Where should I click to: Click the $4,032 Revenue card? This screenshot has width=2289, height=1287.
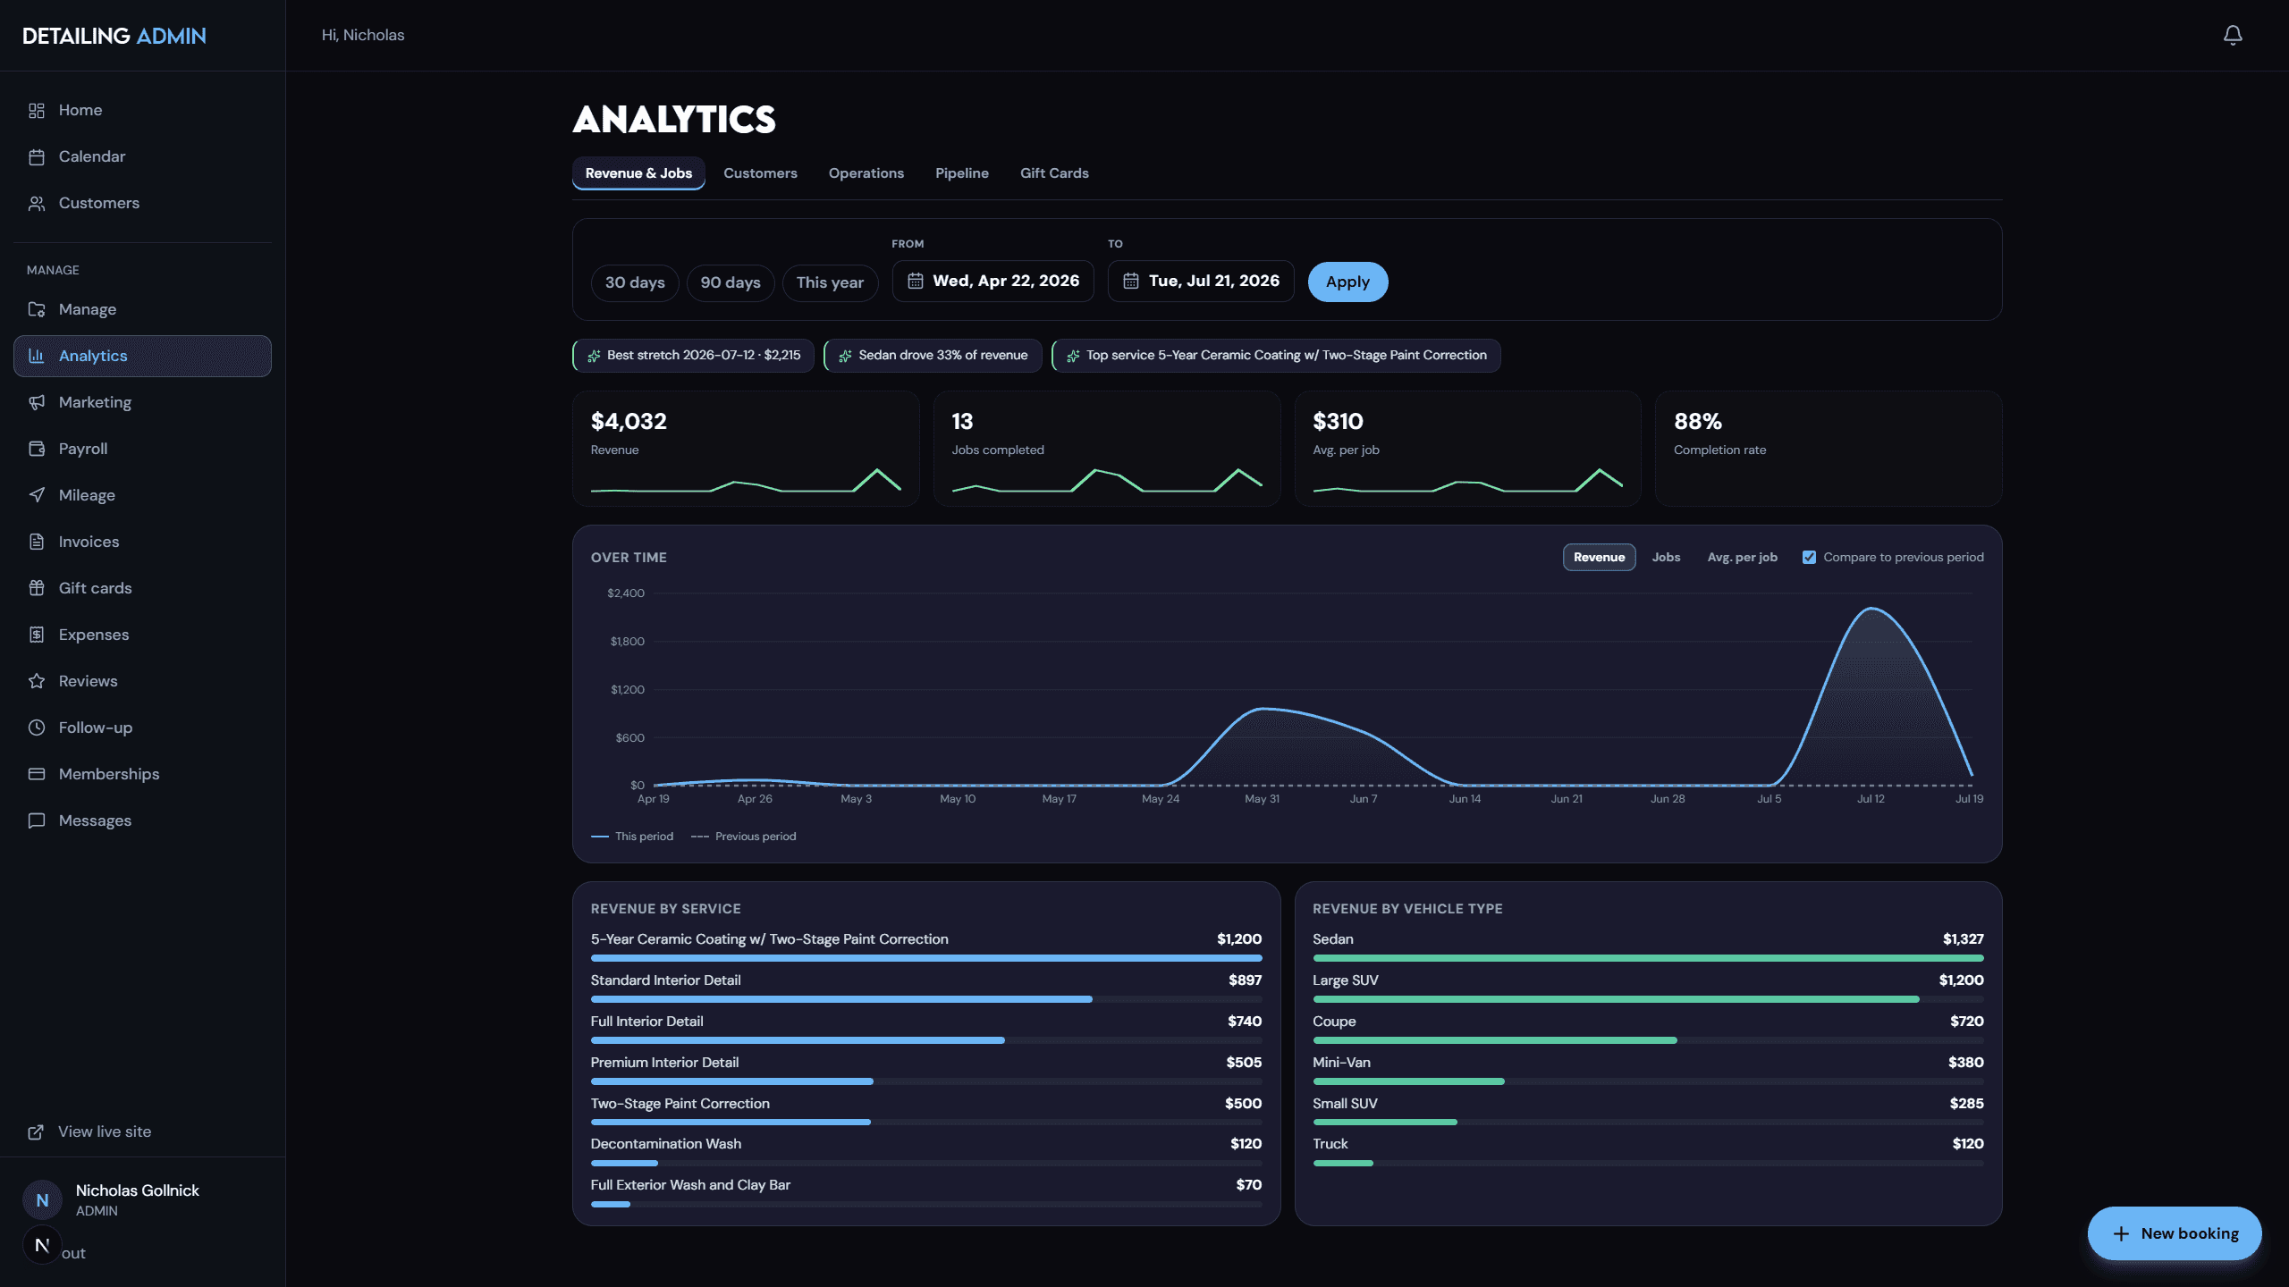746,449
